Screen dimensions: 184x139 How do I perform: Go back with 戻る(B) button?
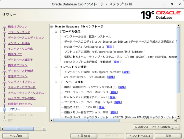point(84,136)
